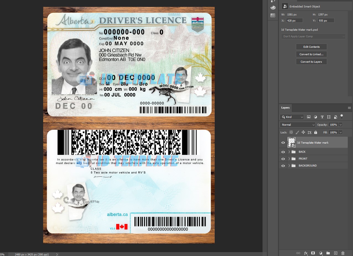This screenshot has height=256, width=353.
Task: Click the Embedded Smart Object label
Action: [305, 6]
